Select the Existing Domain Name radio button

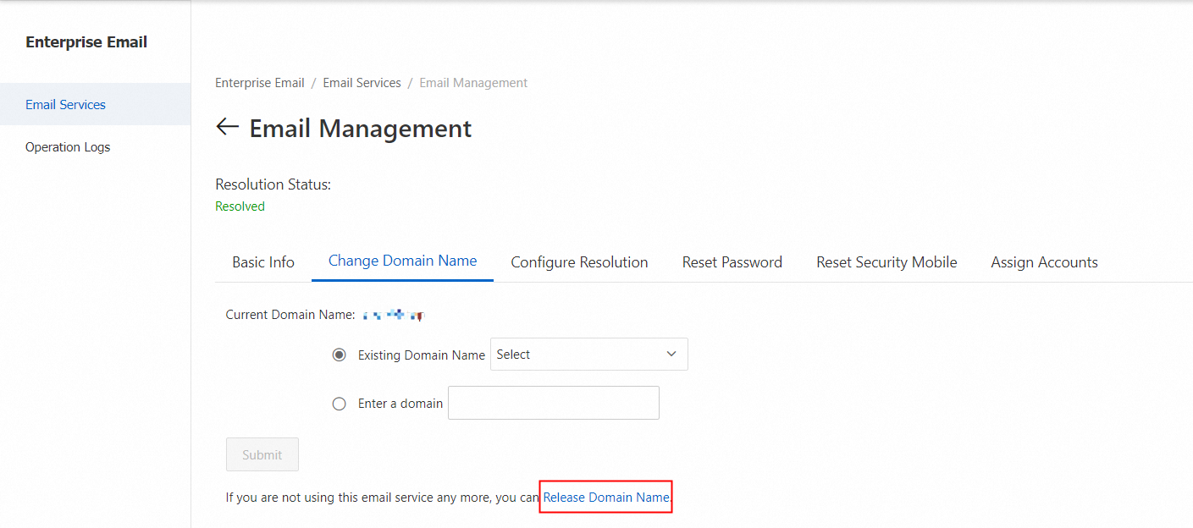[340, 355]
